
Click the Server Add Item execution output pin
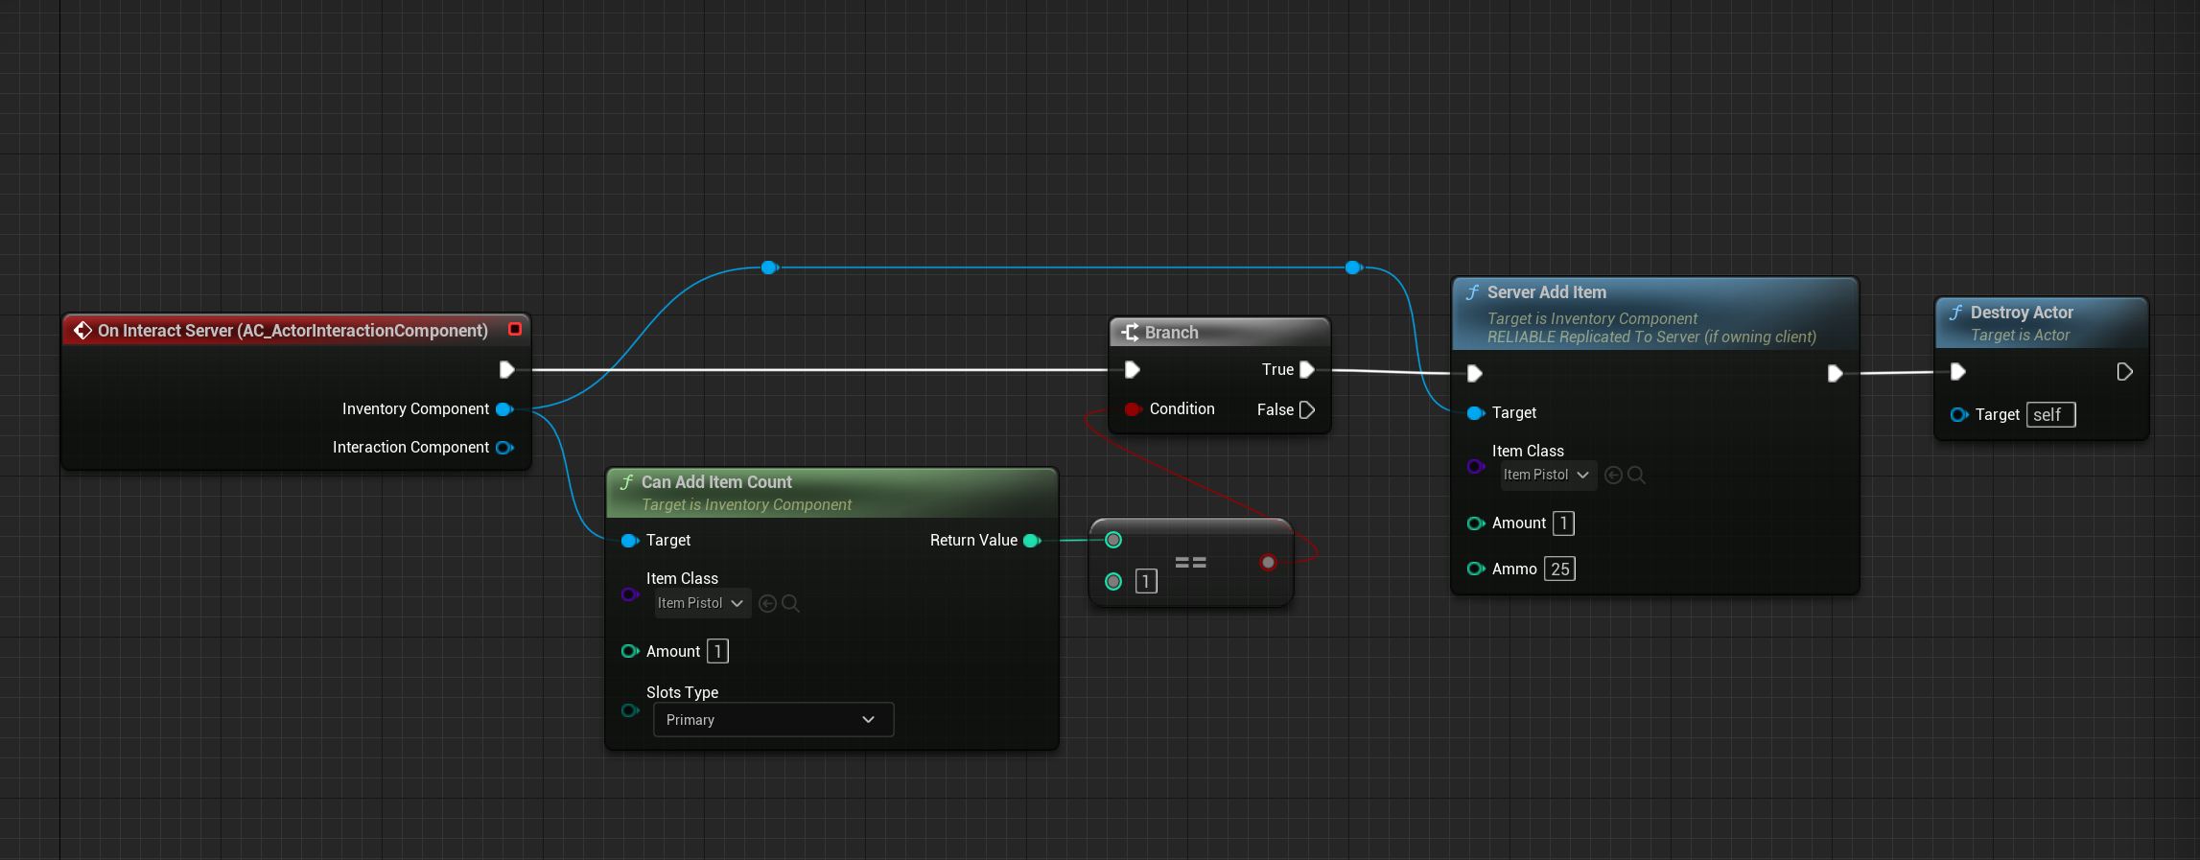1835,373
